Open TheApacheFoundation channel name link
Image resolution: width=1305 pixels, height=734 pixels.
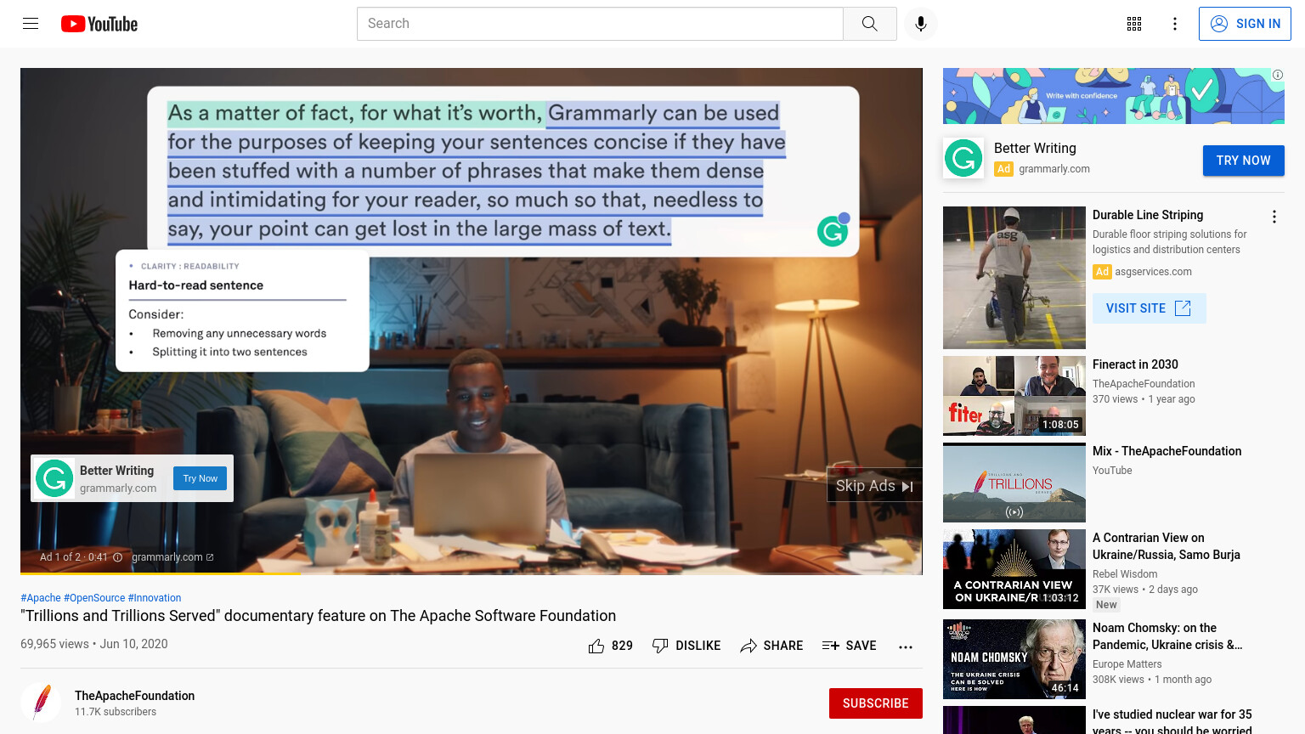135,696
